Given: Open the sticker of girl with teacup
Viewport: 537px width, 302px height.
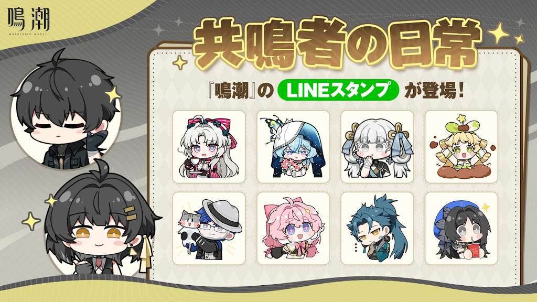Looking at the screenshot, I should pyautogui.click(x=209, y=147).
